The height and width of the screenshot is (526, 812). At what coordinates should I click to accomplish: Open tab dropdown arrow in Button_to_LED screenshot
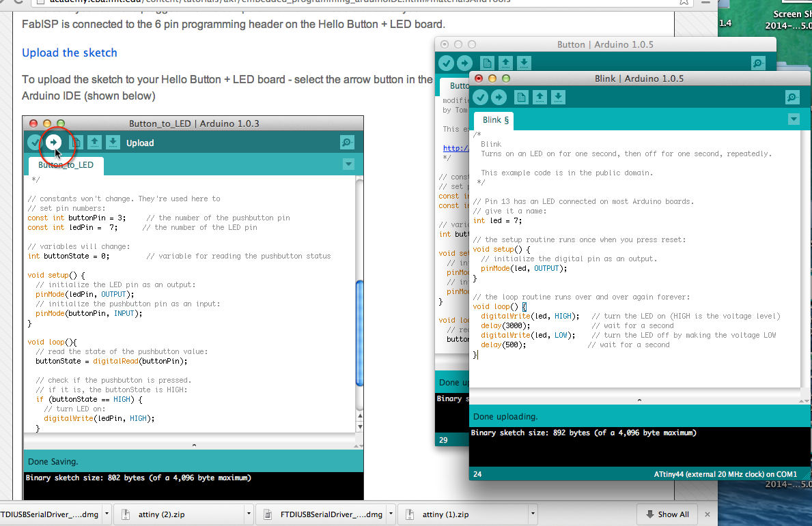point(348,164)
